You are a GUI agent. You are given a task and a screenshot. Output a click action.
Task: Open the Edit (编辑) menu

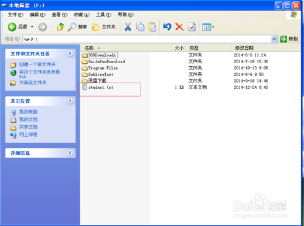38,15
